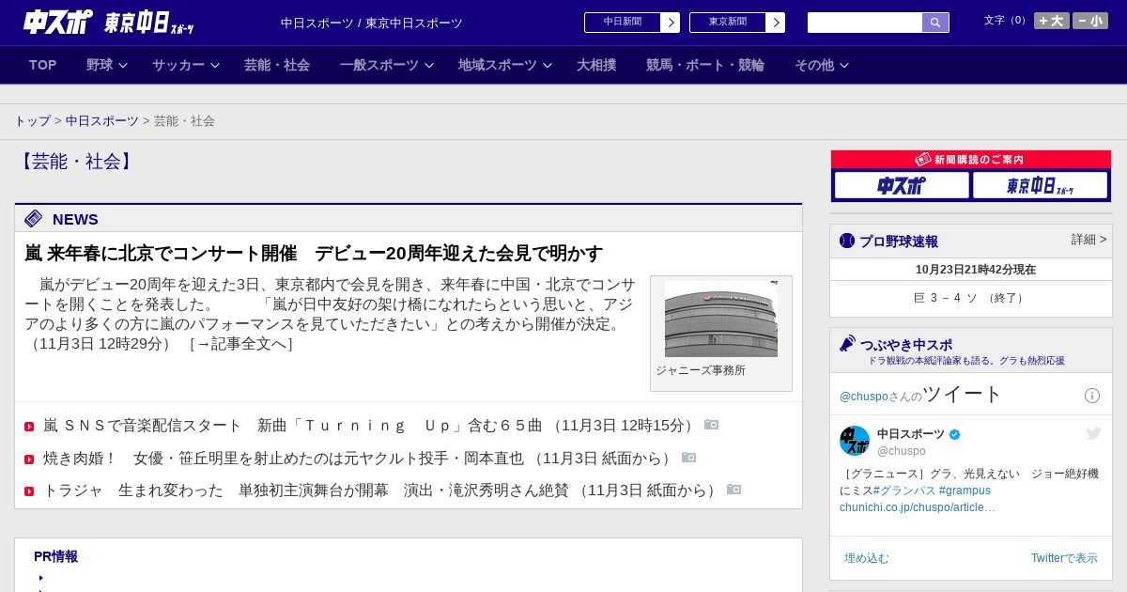Open the 芸能・社会 menu item
This screenshot has width=1127, height=592.
point(277,65)
